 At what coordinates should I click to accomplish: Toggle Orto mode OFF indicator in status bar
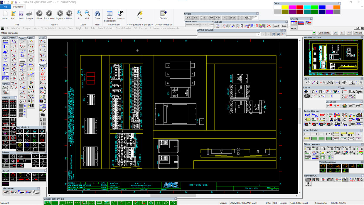tap(275, 203)
